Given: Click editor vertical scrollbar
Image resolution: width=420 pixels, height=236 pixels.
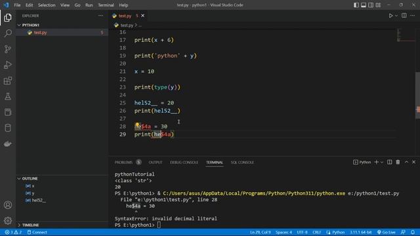Looking at the screenshot, I should click(x=417, y=95).
